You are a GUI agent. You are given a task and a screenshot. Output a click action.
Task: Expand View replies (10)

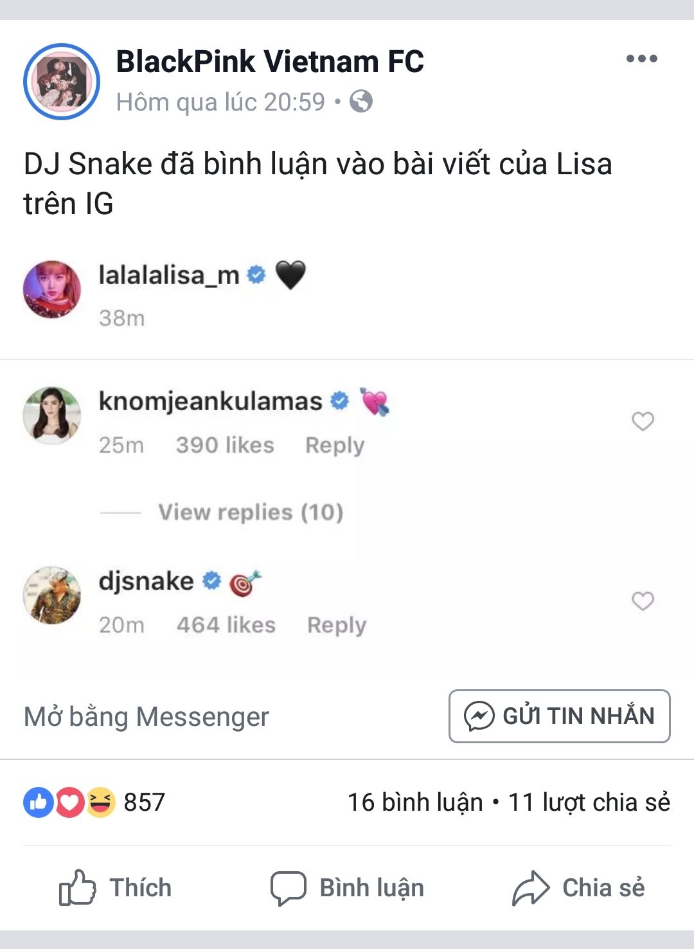coord(251,512)
